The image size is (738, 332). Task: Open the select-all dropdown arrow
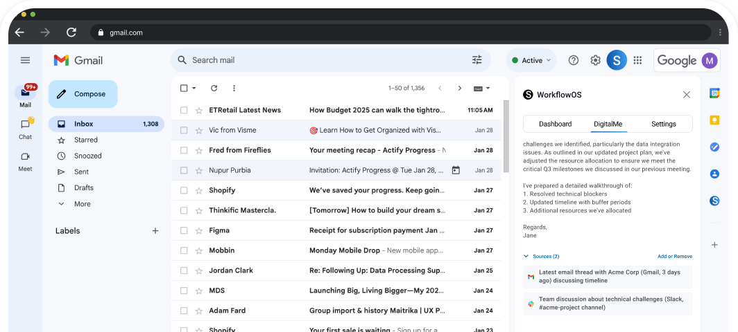coord(194,89)
